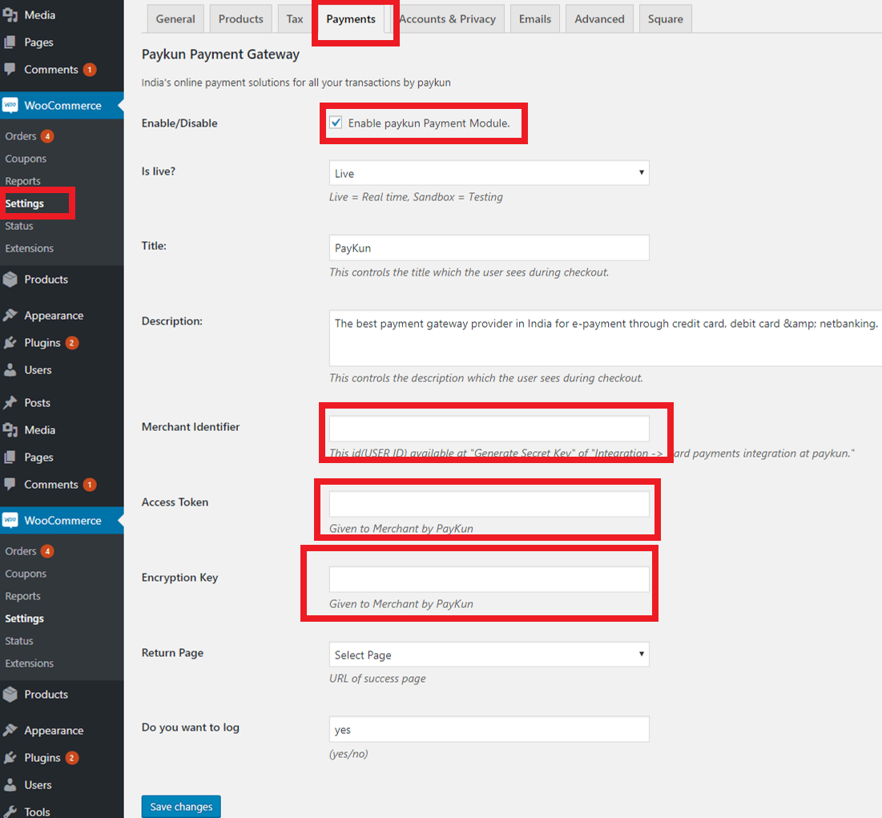This screenshot has height=818, width=882.
Task: Open Extensions under the upper WooCommerce menu
Action: click(x=30, y=248)
